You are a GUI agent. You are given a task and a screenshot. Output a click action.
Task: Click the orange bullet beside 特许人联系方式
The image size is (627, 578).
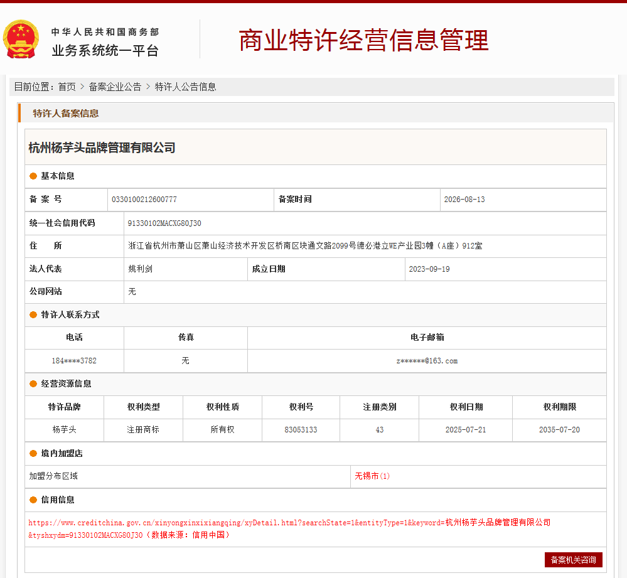click(33, 314)
